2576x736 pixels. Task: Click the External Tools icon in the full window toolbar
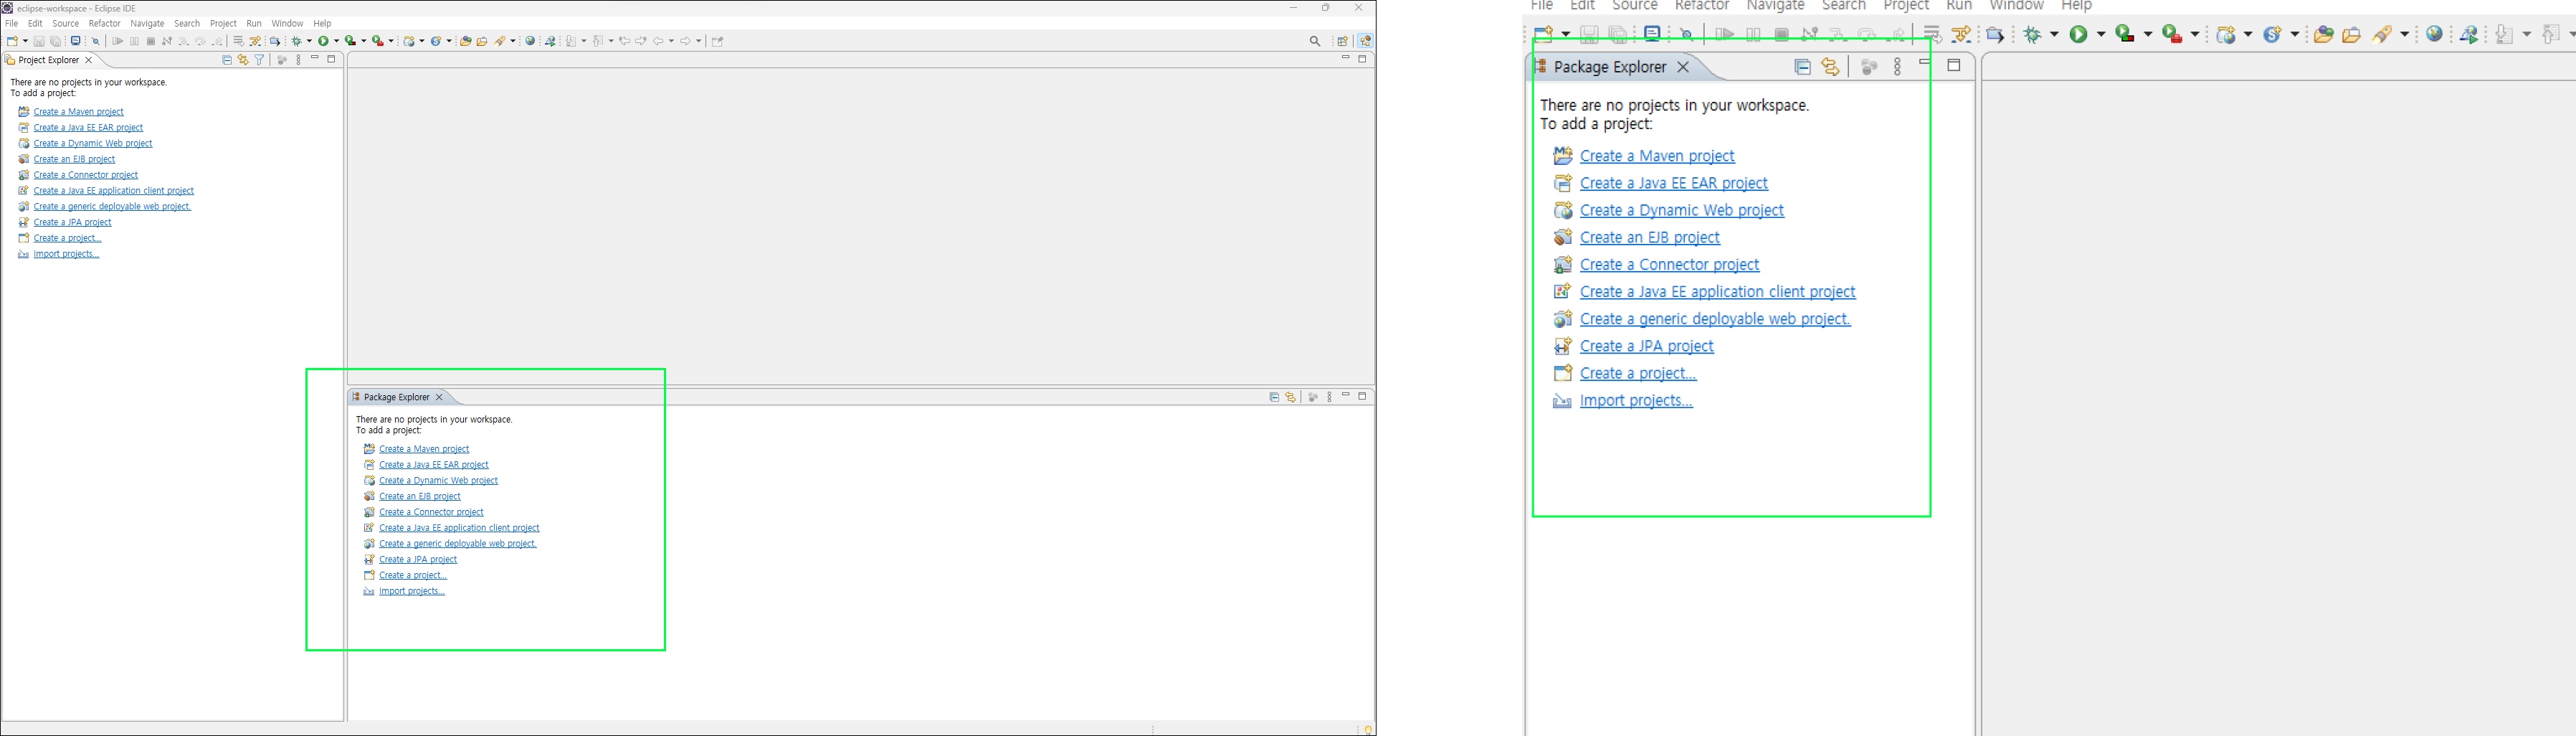point(377,41)
